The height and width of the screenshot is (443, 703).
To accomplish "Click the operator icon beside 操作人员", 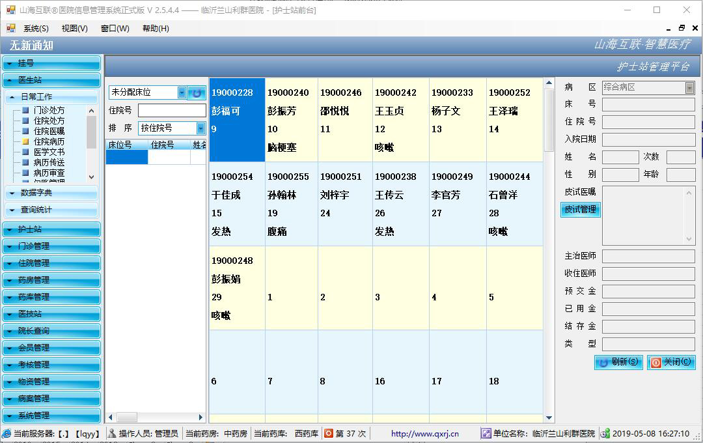I will (x=112, y=434).
